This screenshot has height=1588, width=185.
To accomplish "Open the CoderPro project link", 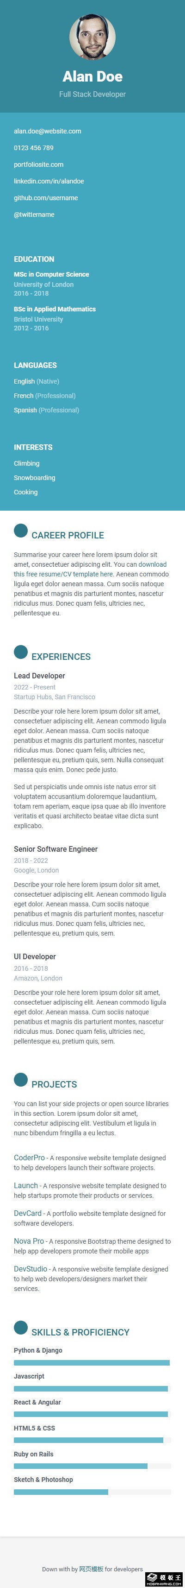I will [30, 1158].
